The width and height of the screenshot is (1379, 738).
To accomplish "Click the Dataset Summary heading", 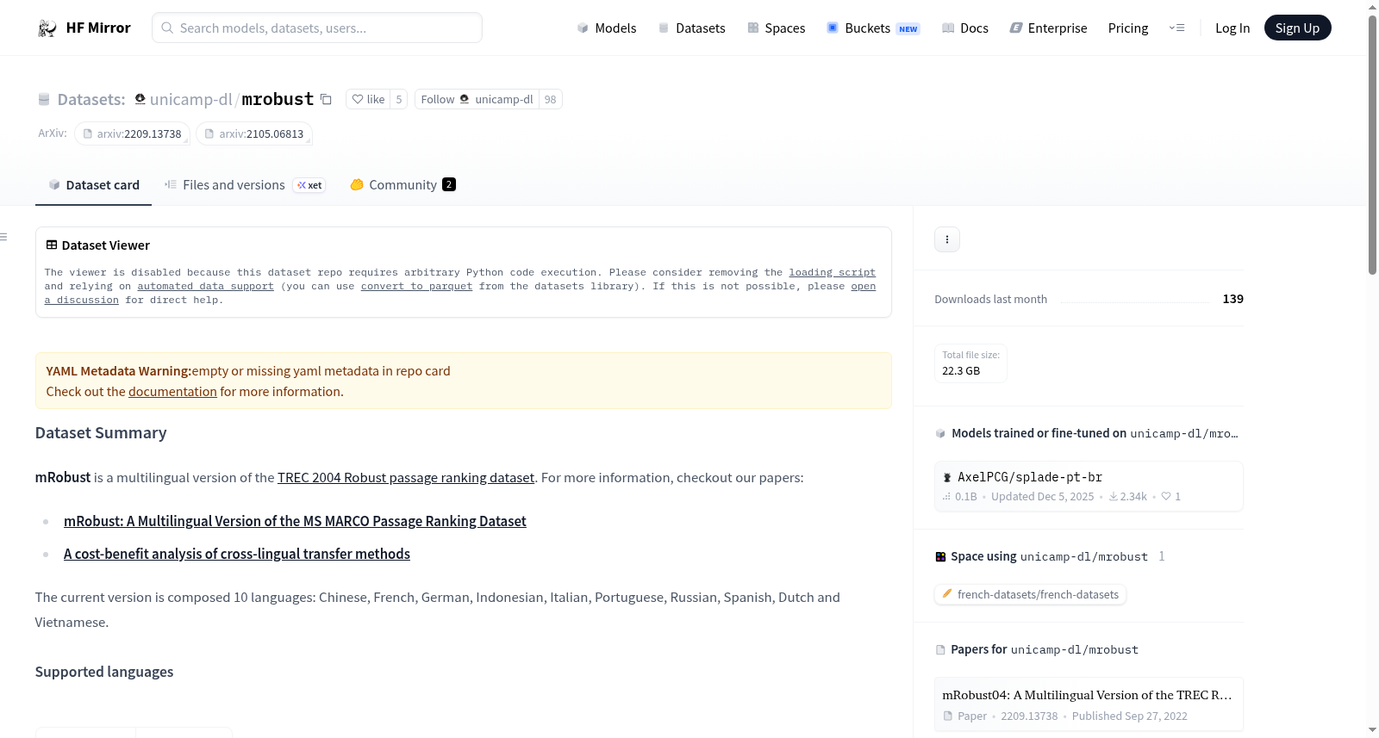I will (x=101, y=433).
